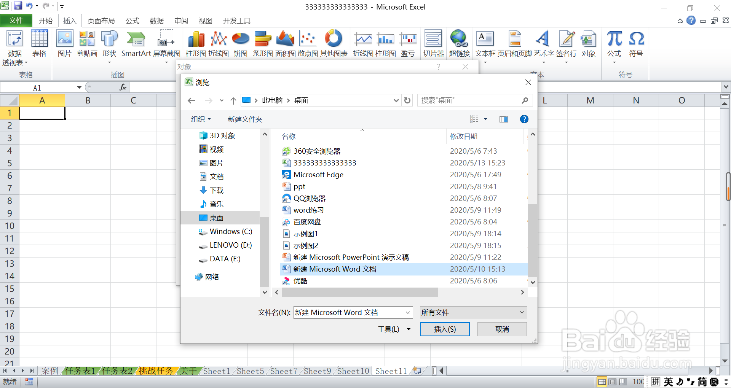Click the 修改日期 column header
This screenshot has width=731, height=388.
pyautogui.click(x=463, y=136)
